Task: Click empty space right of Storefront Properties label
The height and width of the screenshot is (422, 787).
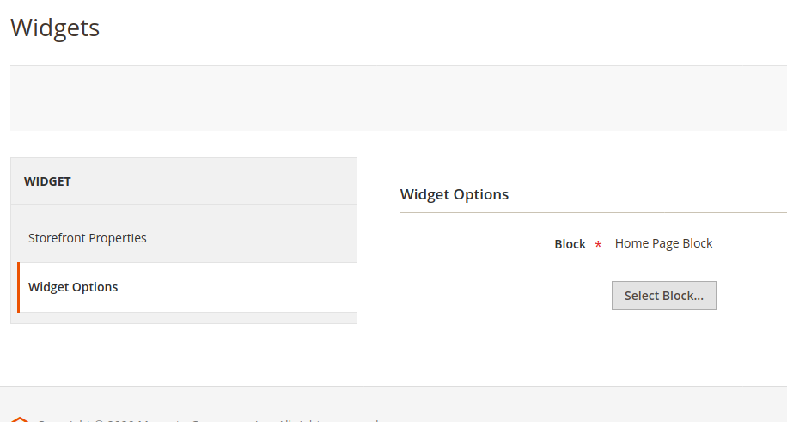Action: (258, 238)
